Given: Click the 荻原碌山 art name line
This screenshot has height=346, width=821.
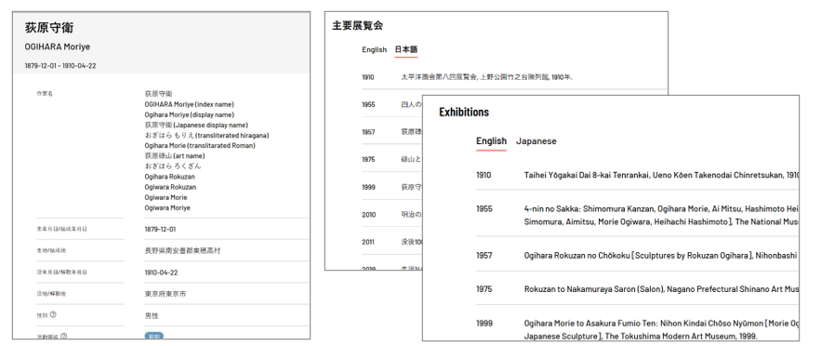Looking at the screenshot, I should click(x=175, y=156).
